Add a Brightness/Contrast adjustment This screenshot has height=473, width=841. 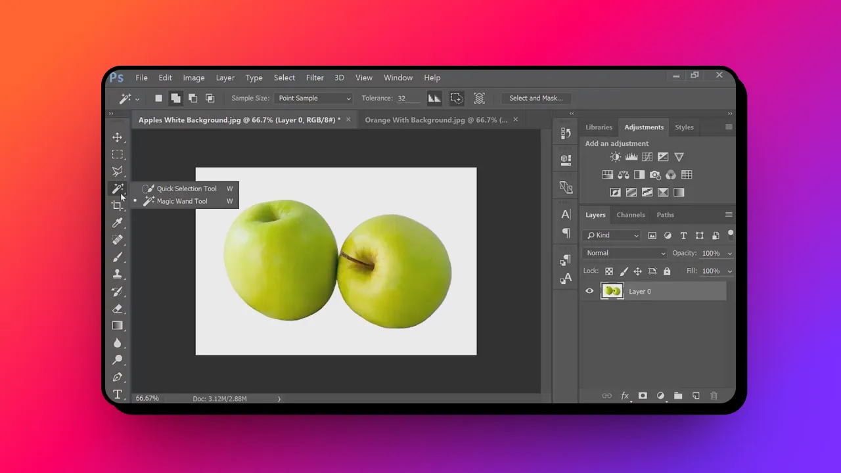click(x=616, y=156)
